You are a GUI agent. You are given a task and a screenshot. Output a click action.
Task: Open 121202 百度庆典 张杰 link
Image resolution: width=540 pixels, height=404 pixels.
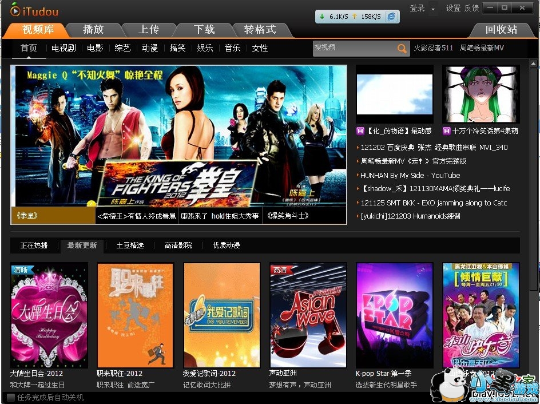[434, 148]
